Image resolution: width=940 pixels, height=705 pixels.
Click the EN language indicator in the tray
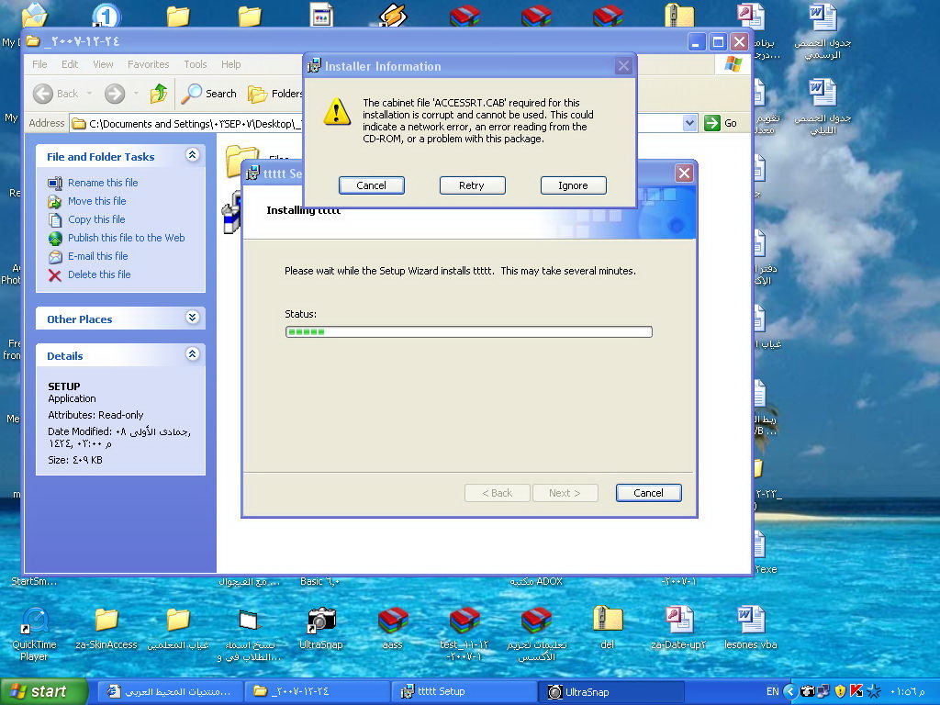(x=772, y=691)
